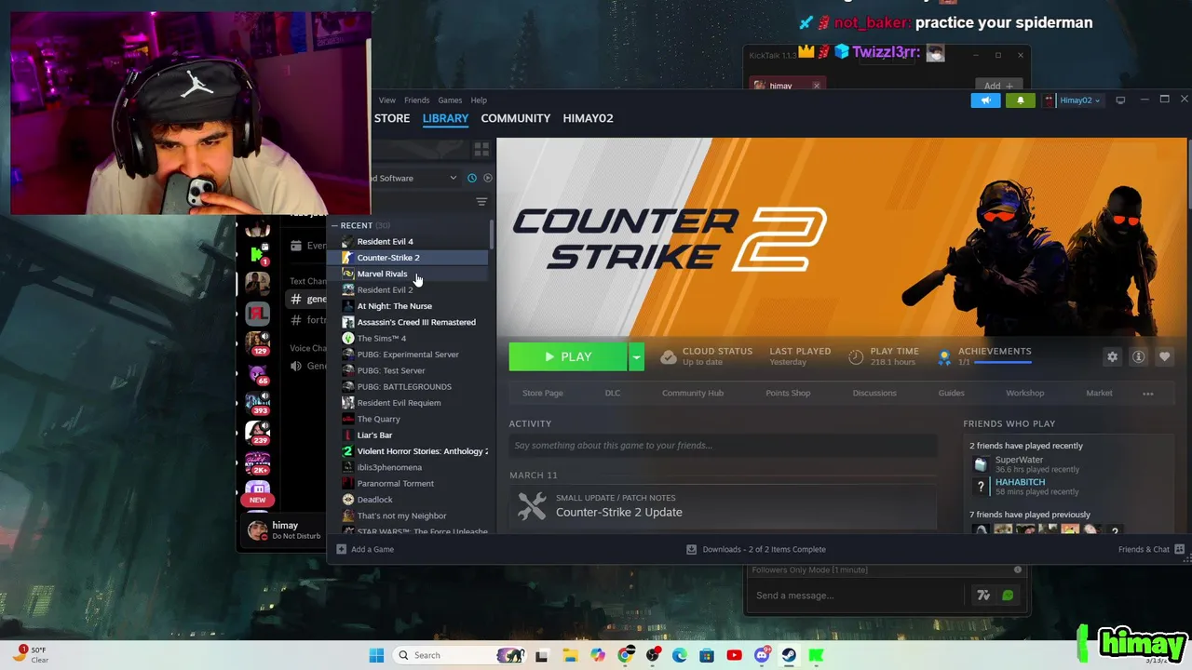The width and height of the screenshot is (1192, 670).
Task: Click the library grid view icon
Action: pyautogui.click(x=481, y=149)
